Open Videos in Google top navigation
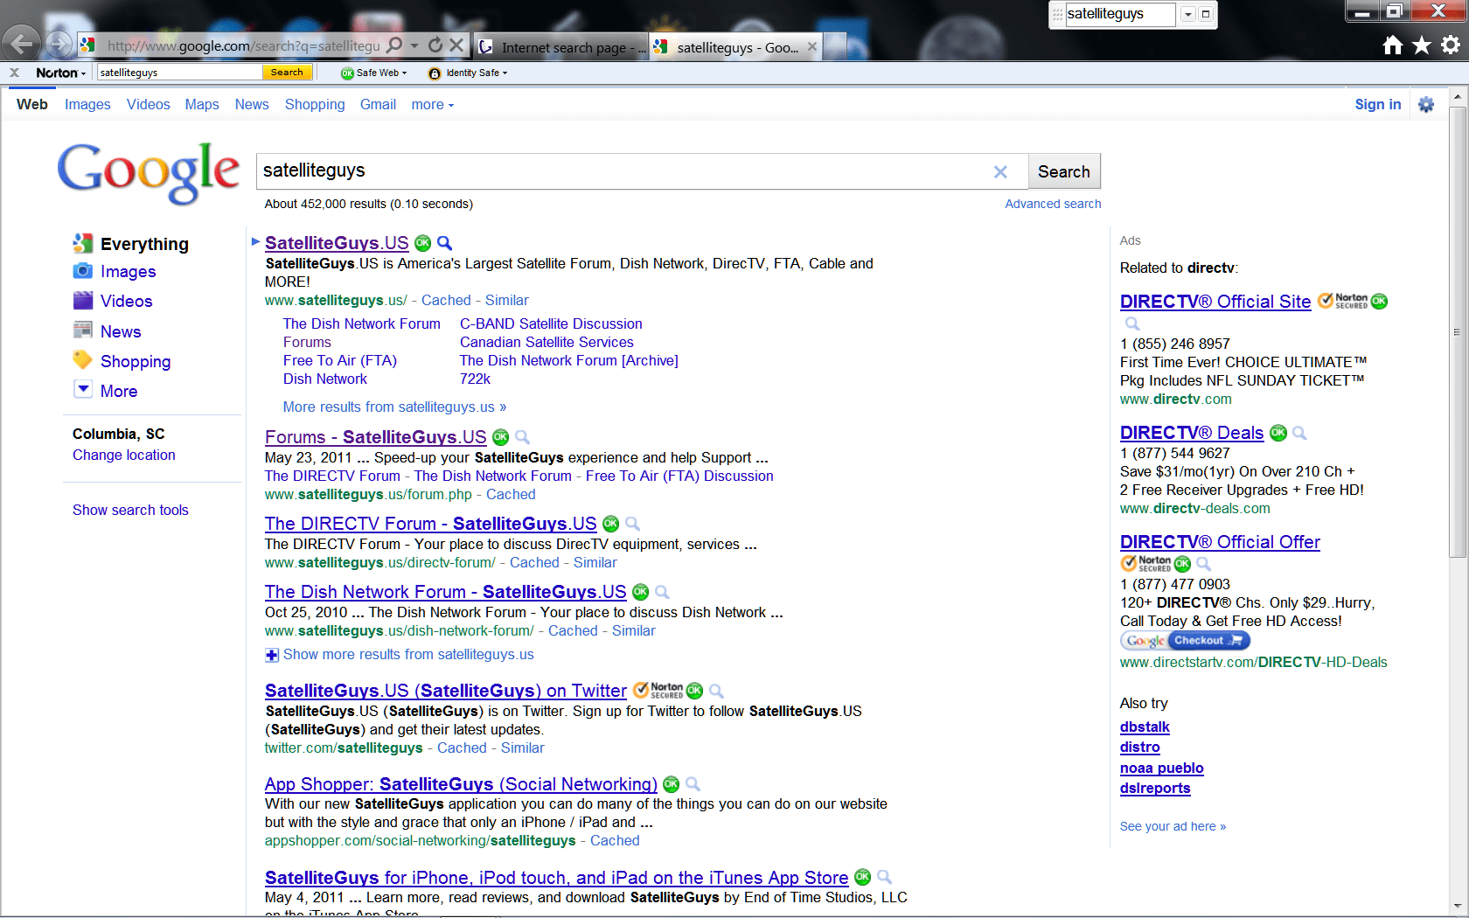This screenshot has height=918, width=1469. coord(149,105)
